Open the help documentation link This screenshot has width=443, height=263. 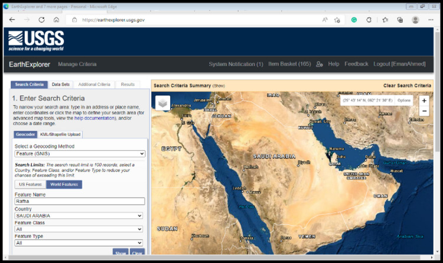[95, 119]
